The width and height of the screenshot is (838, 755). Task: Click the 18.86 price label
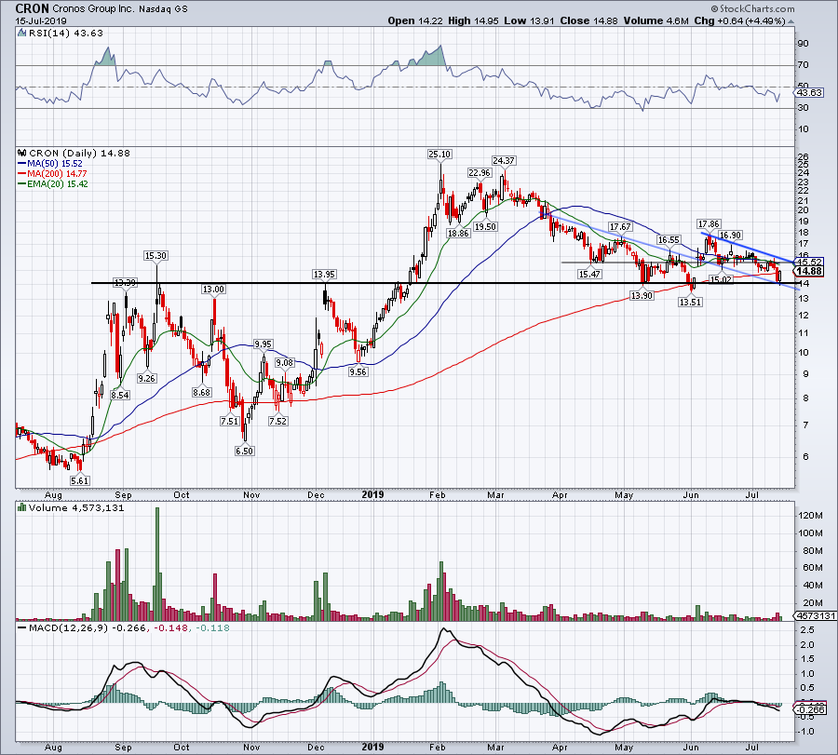coord(458,233)
